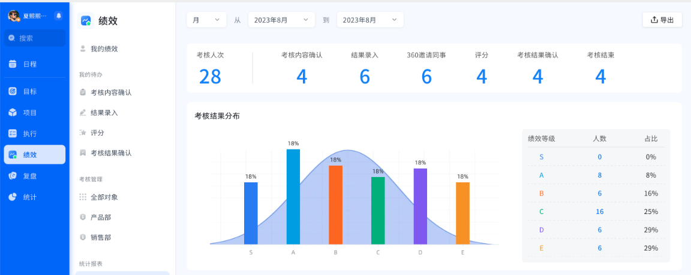This screenshot has width=691, height=275.
Task: Click the 考核结束 count 4
Action: 600,76
